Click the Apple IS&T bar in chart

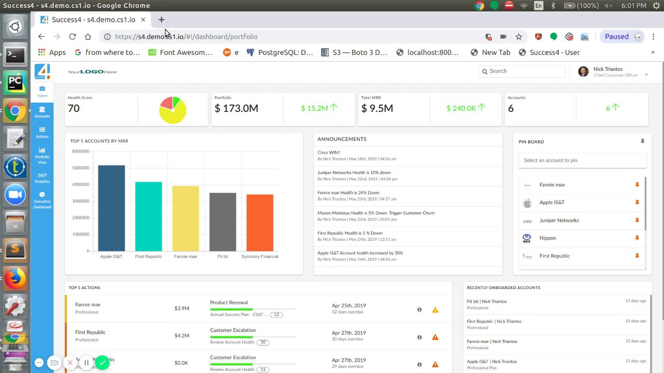point(112,208)
